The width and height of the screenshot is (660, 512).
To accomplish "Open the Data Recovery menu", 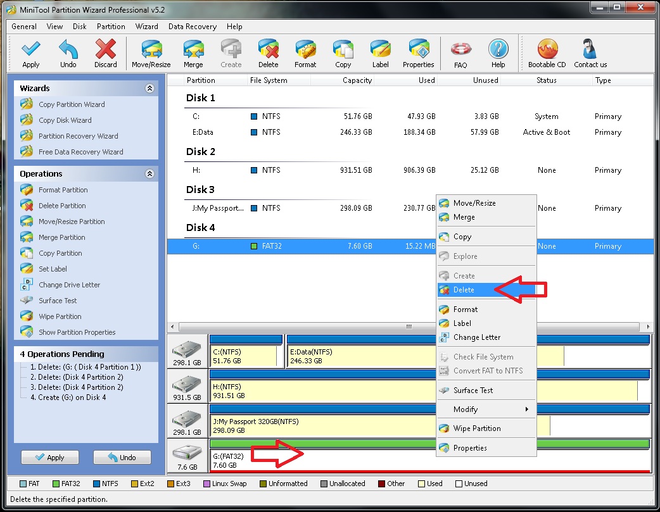I will [x=193, y=27].
